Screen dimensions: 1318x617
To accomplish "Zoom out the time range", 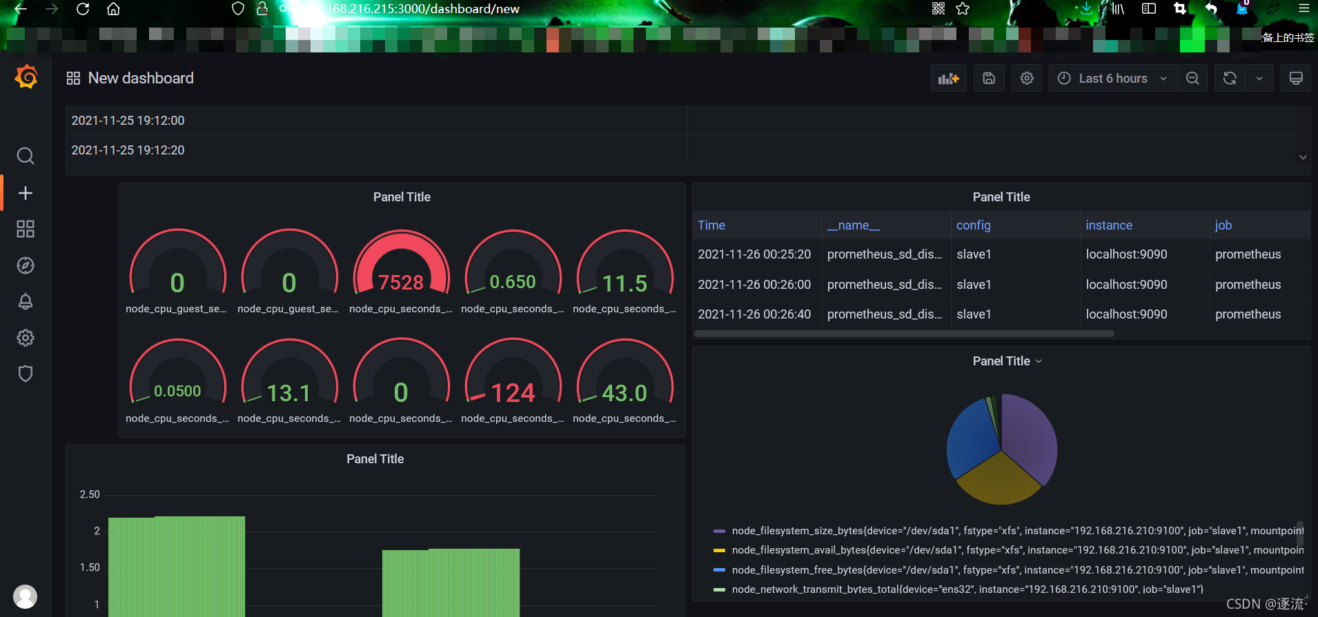I will click(x=1192, y=79).
